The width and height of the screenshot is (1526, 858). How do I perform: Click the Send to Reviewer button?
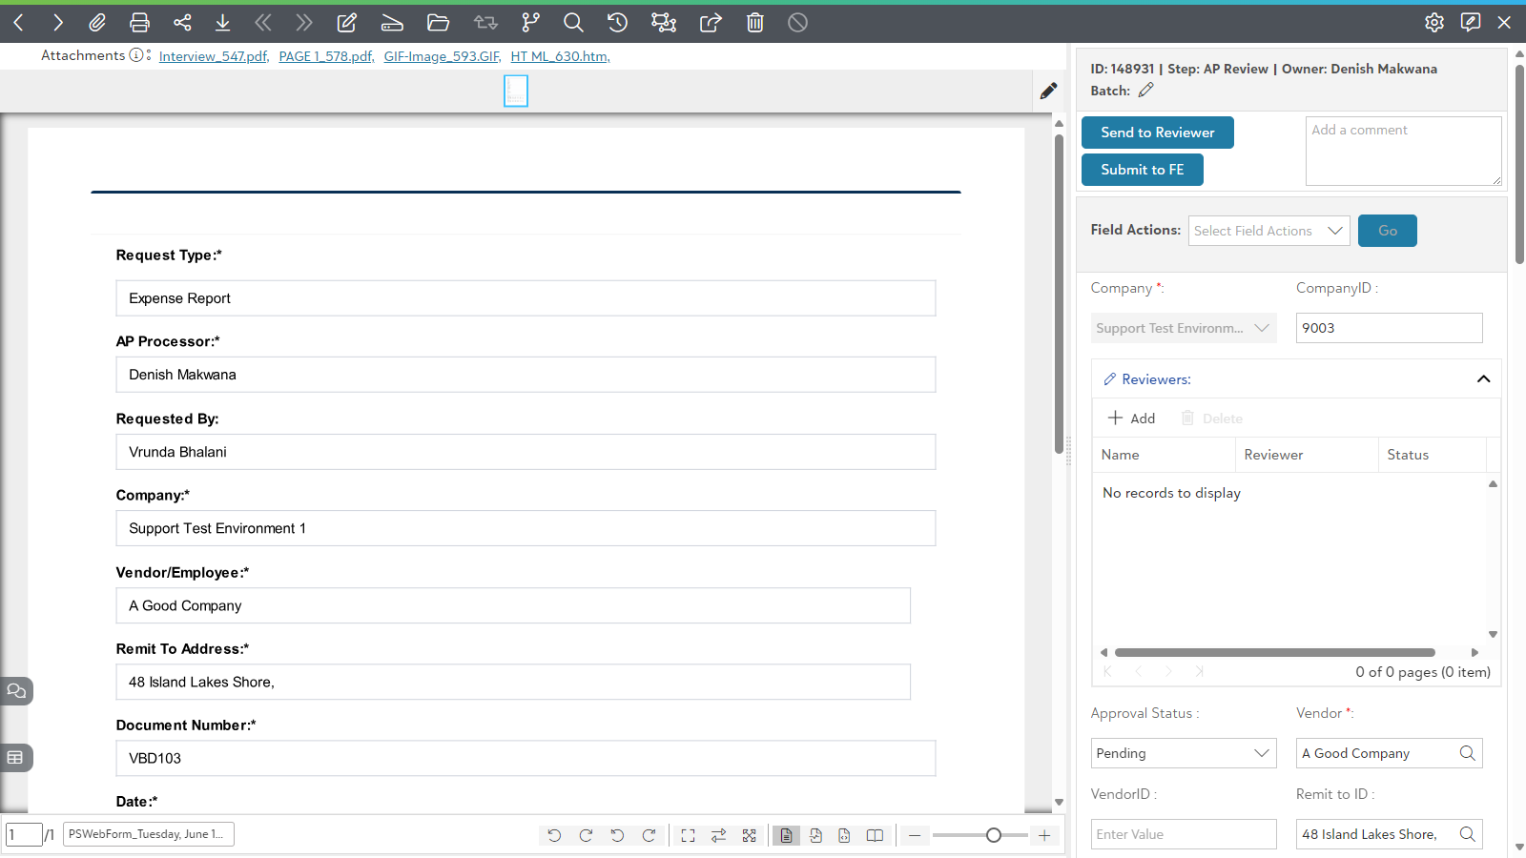(x=1158, y=133)
